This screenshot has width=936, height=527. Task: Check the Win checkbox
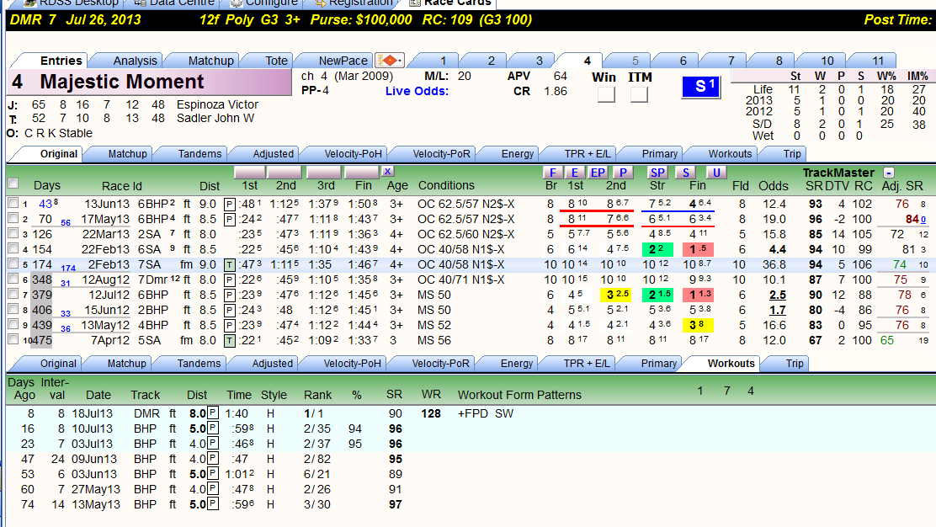(x=606, y=94)
